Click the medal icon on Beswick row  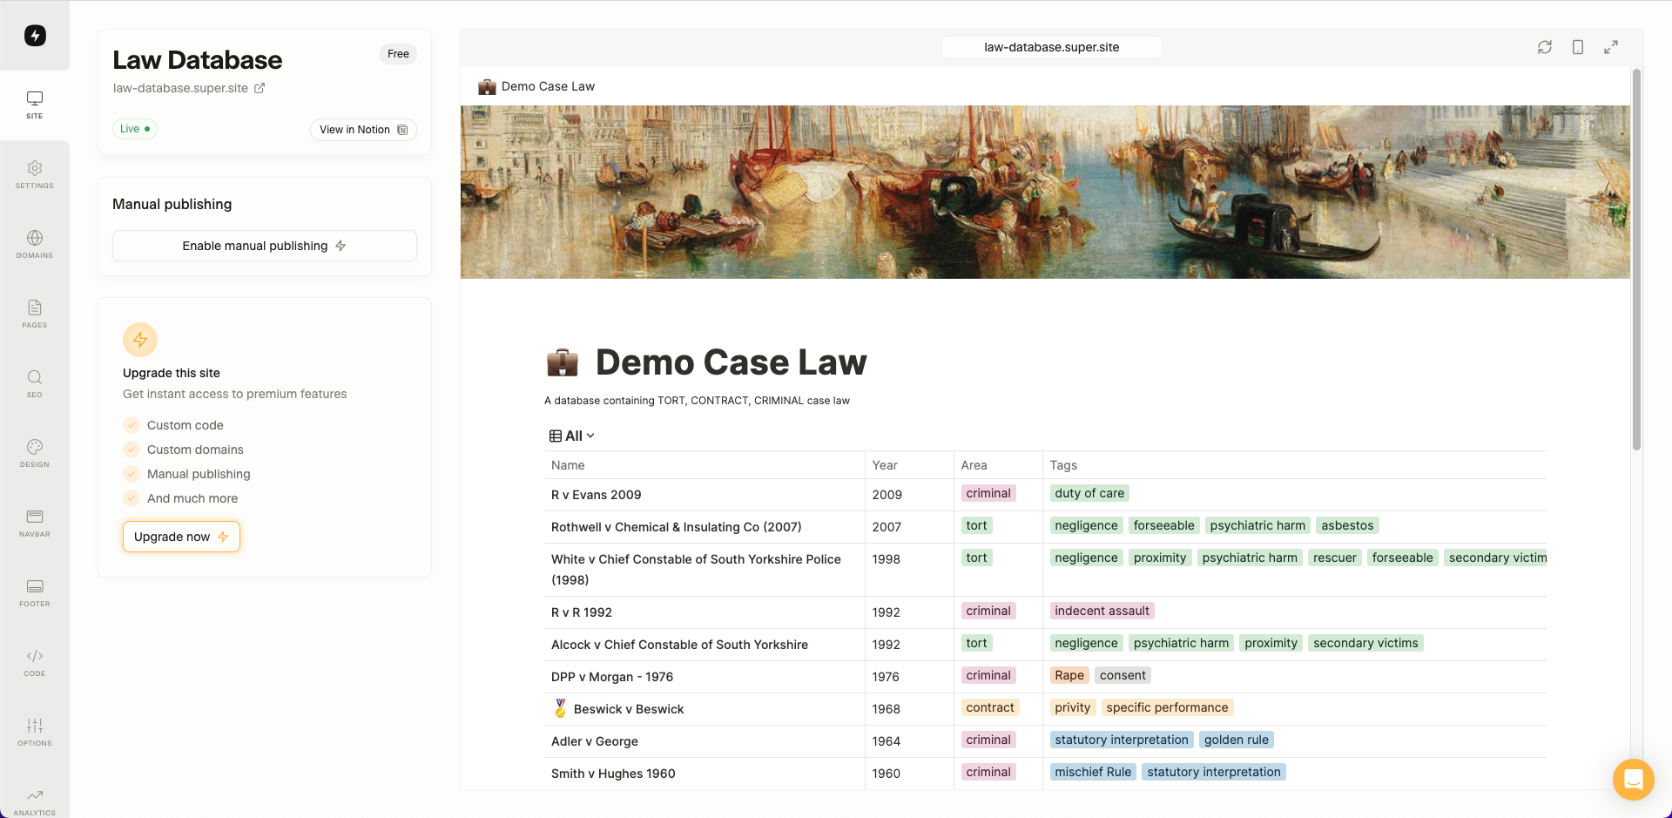pyautogui.click(x=560, y=708)
